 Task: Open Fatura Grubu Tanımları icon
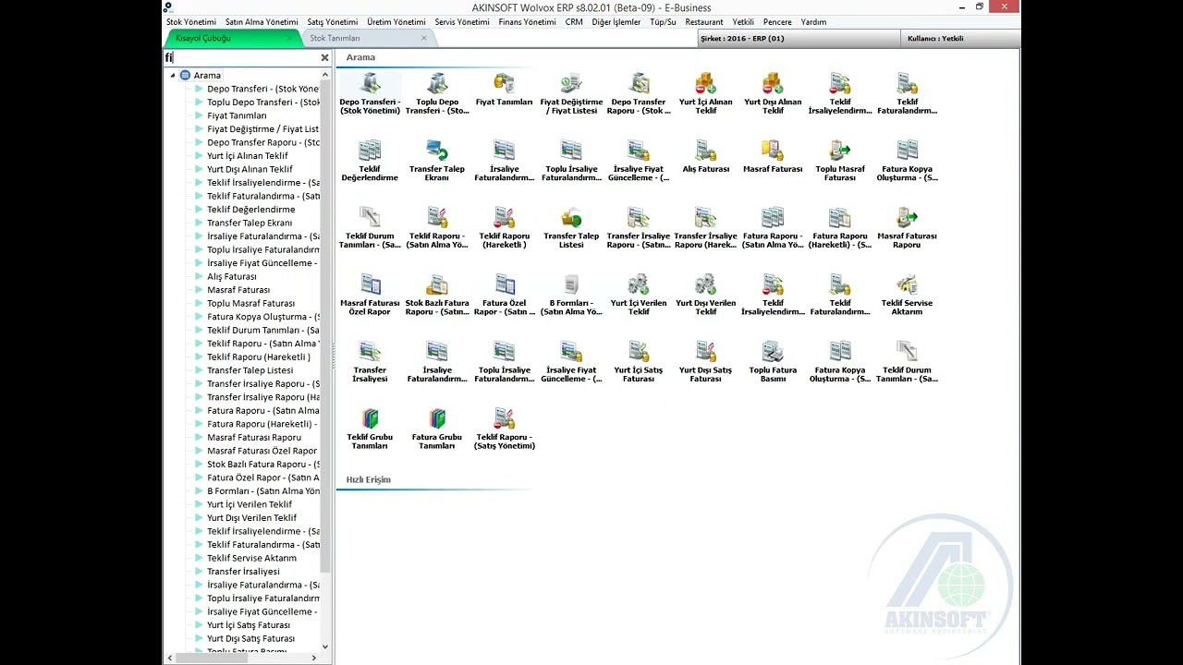437,429
